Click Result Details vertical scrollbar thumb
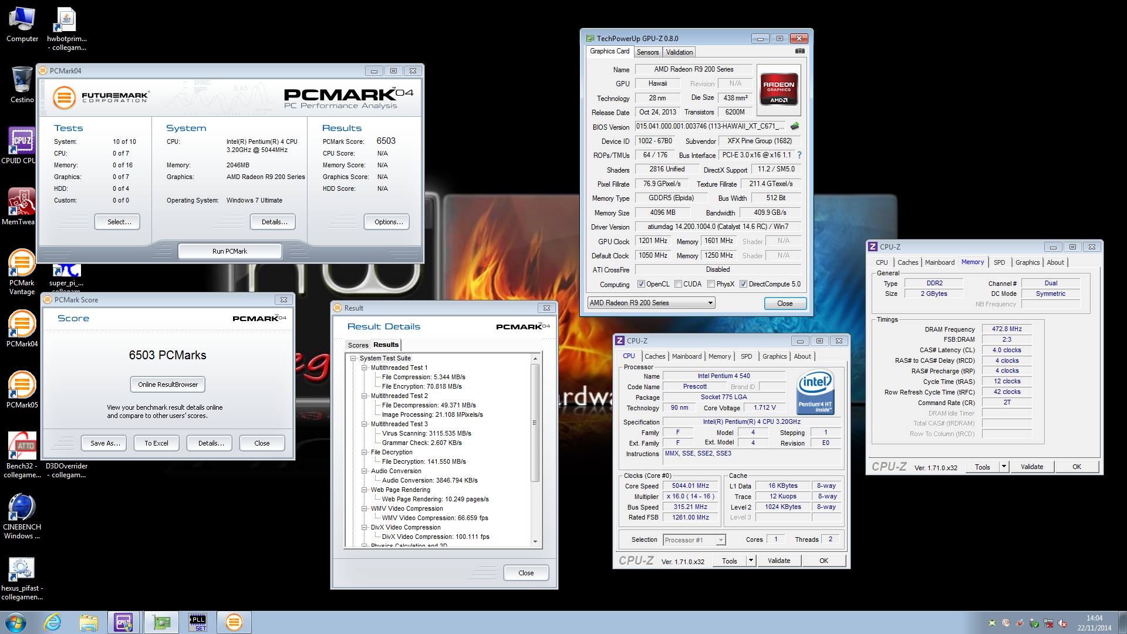 535,423
